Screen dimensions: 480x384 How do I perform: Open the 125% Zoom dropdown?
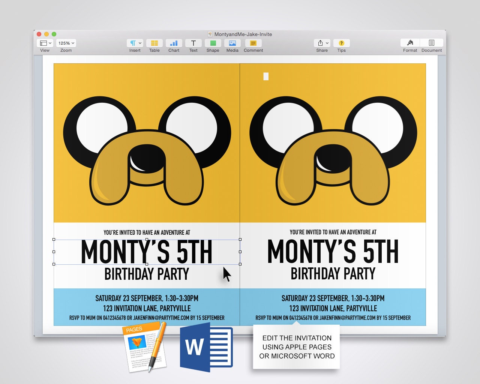(x=66, y=43)
